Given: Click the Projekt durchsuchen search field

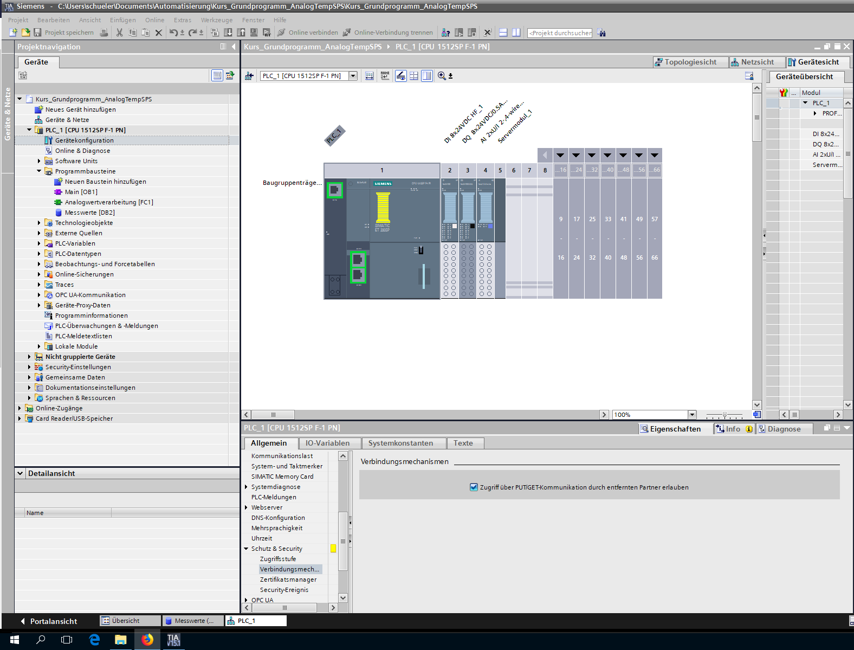Looking at the screenshot, I should click(560, 33).
